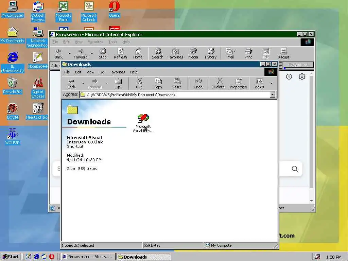Open the Help menu in Downloads

[x=134, y=72]
